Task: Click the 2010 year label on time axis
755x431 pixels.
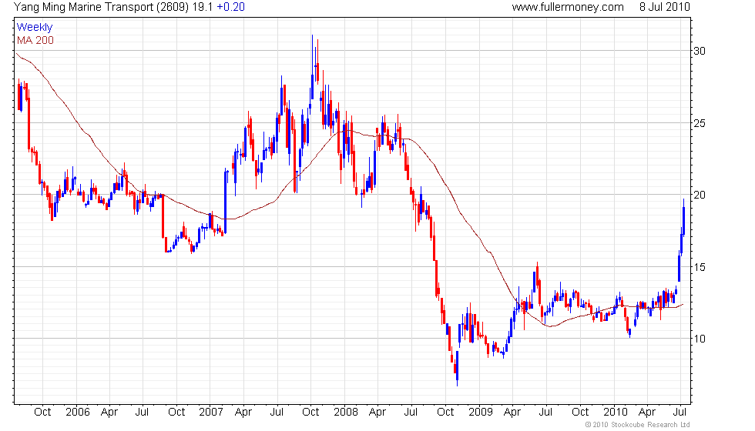Action: coord(615,412)
